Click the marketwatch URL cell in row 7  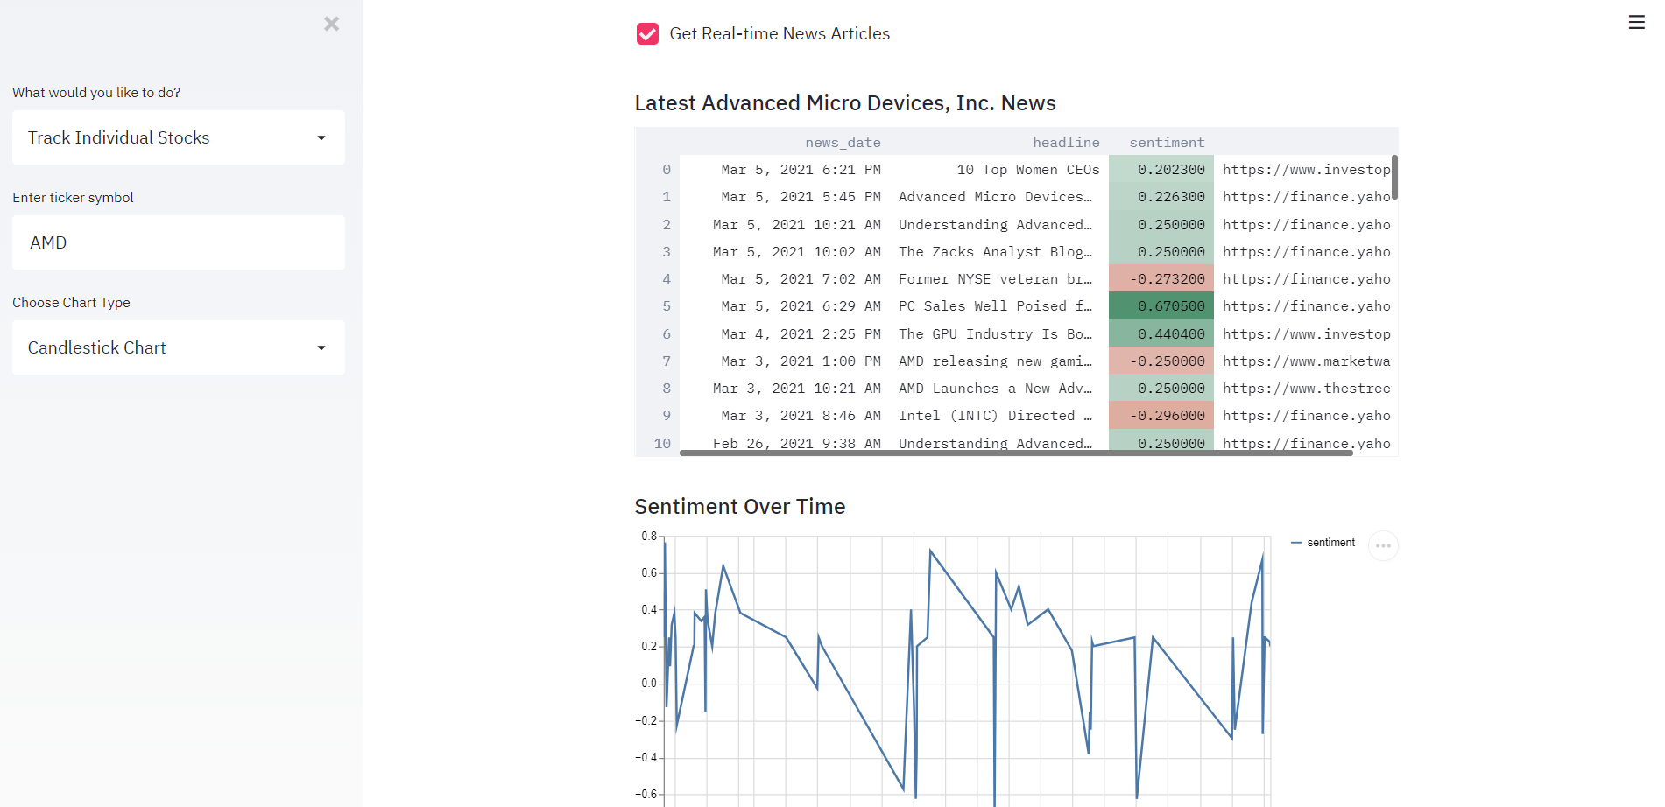click(x=1302, y=361)
